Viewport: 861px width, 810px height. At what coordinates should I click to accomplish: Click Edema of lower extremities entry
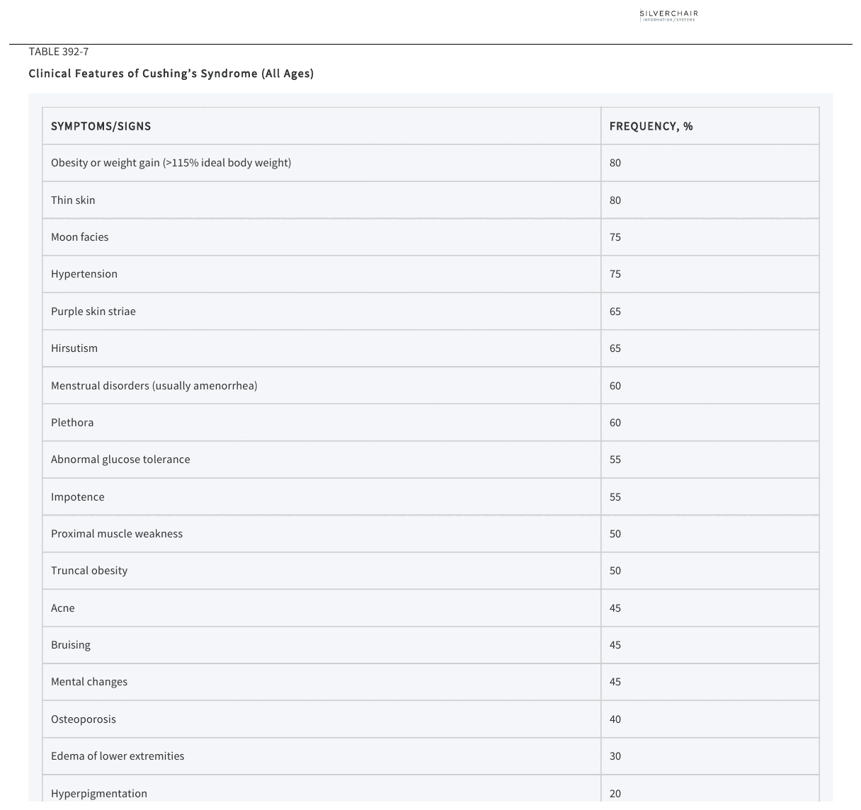tap(118, 756)
